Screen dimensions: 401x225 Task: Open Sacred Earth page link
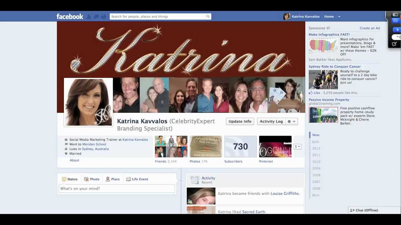click(253, 212)
